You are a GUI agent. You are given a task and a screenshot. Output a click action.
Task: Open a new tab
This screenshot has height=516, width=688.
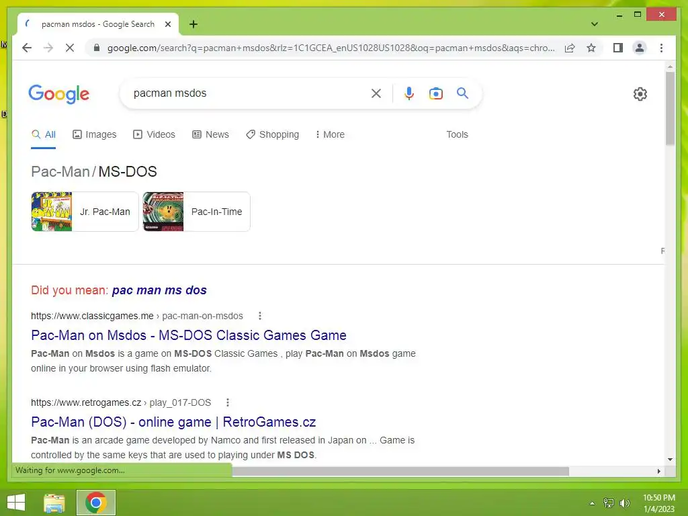click(193, 24)
